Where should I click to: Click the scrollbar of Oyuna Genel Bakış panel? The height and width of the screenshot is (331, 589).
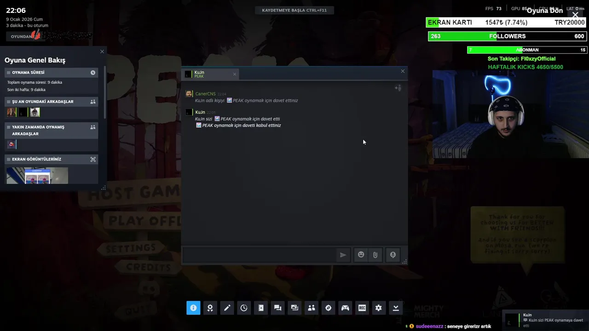pos(105,92)
